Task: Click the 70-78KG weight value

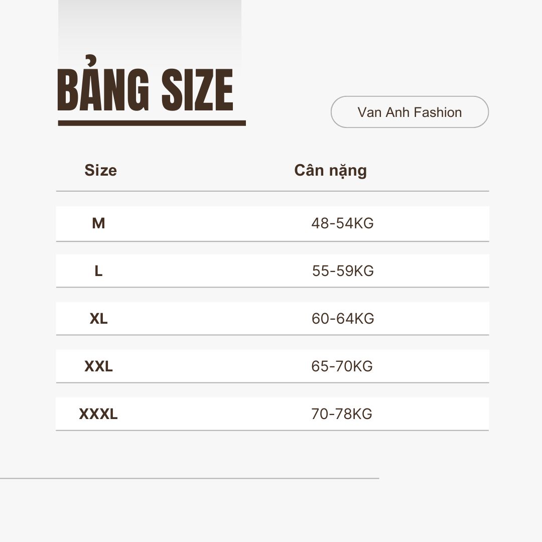Action: pyautogui.click(x=342, y=414)
